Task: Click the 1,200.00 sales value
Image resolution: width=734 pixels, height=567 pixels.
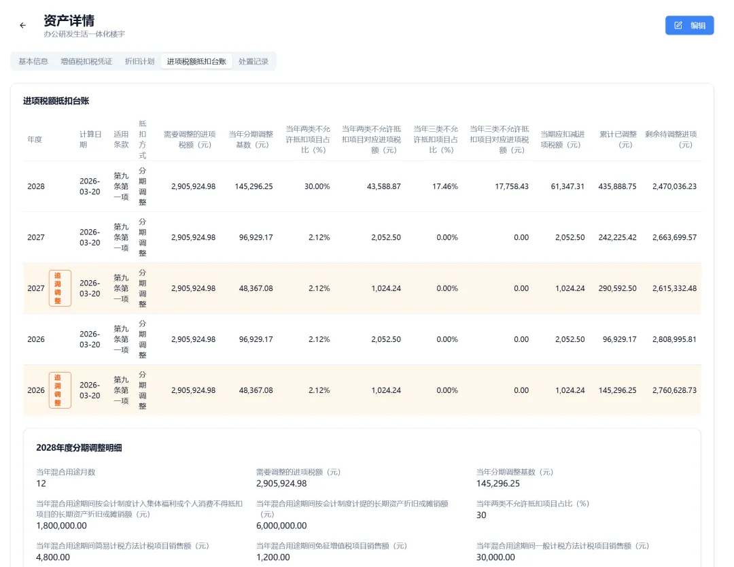Action: coord(273,557)
